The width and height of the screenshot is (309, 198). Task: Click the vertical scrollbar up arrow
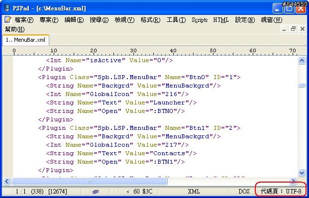tap(302, 61)
